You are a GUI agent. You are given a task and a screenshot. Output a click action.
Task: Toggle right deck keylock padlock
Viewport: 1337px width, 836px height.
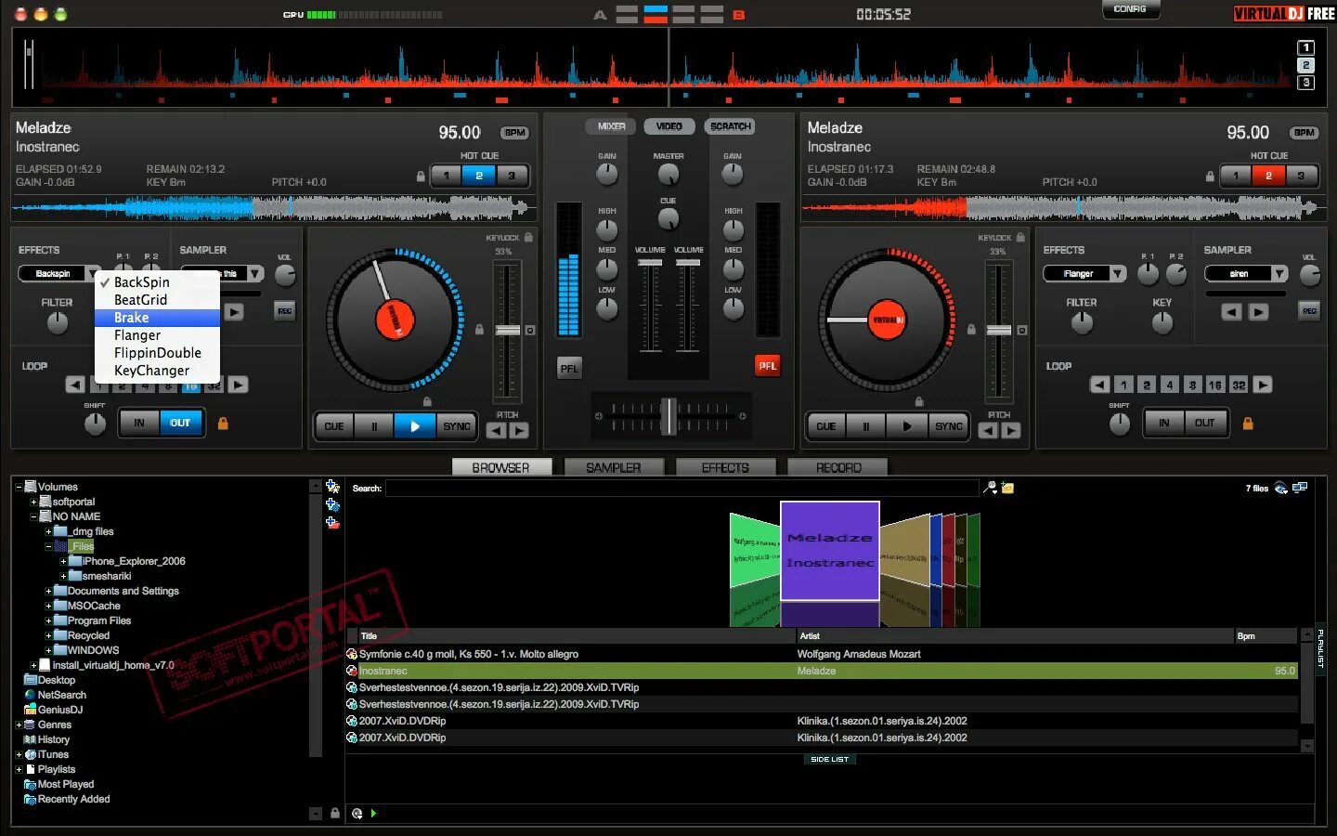[x=1020, y=238]
